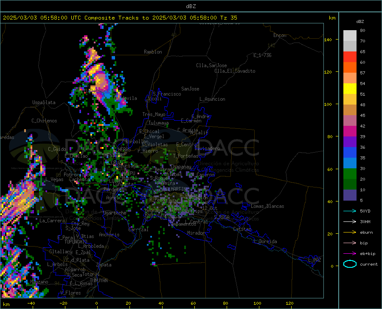Click the 'V_Flores' map label
Image resolution: width=382 pixels, height=309 pixels.
[x=70, y=293]
